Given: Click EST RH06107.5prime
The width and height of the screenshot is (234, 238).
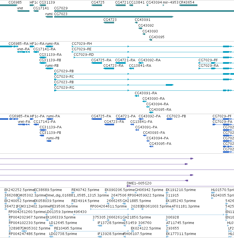Looking at the screenshot, I should (x=138, y=234).
